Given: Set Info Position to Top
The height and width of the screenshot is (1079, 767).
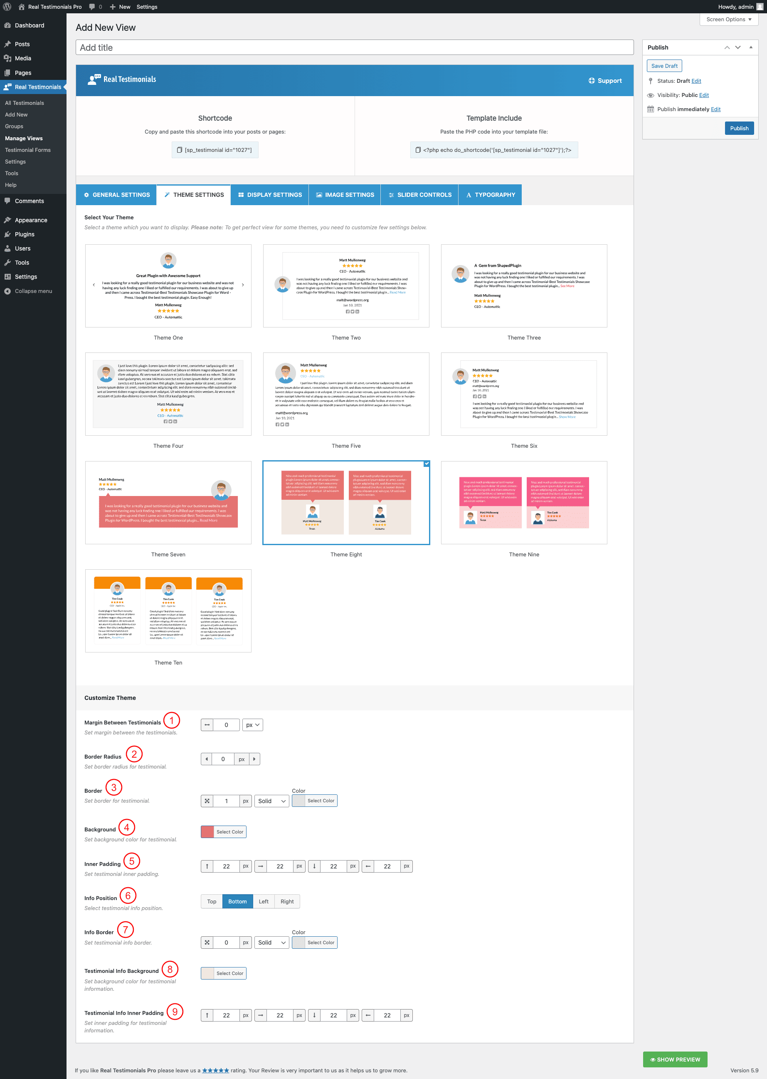Looking at the screenshot, I should point(212,901).
